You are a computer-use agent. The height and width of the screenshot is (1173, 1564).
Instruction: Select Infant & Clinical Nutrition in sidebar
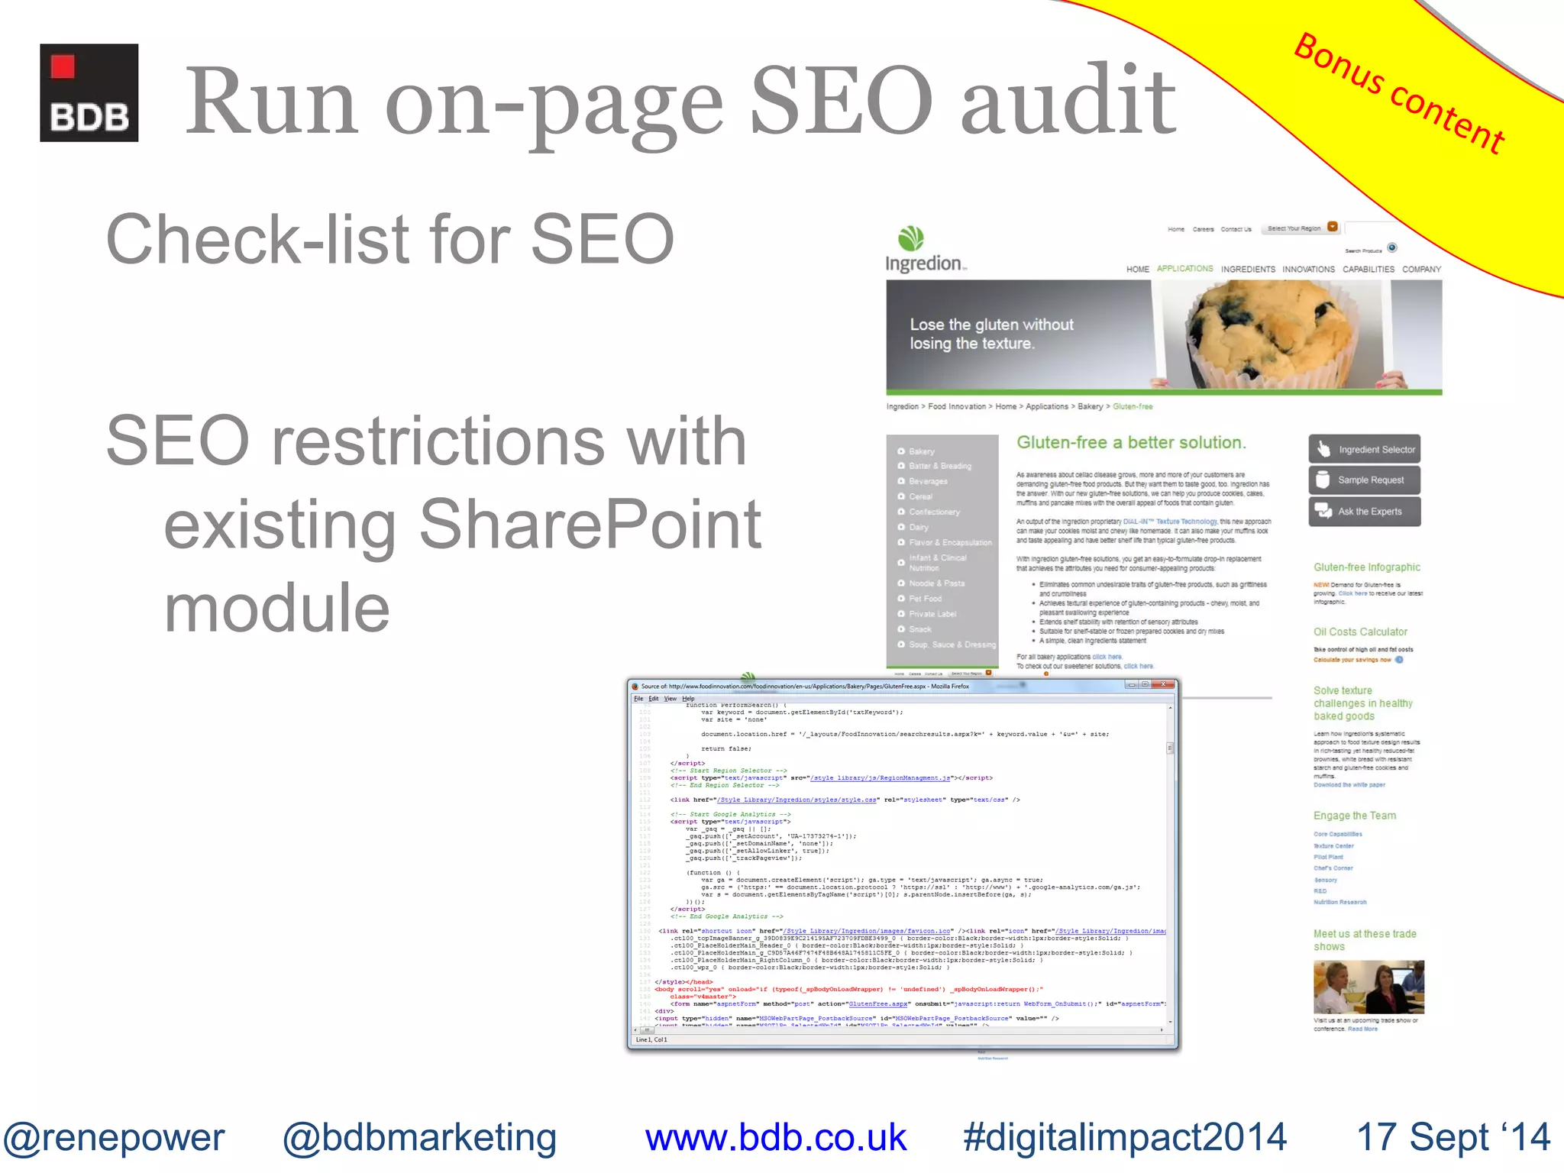point(938,563)
